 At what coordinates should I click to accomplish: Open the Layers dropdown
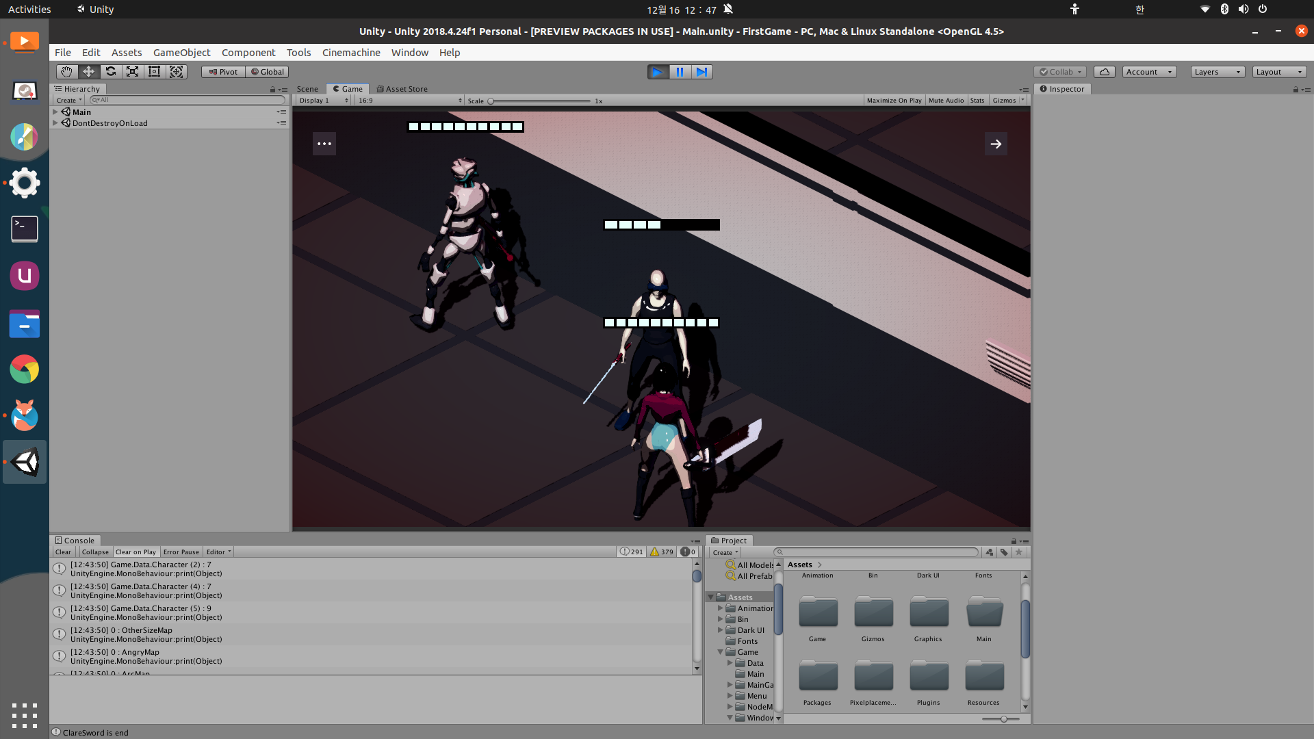[1218, 72]
